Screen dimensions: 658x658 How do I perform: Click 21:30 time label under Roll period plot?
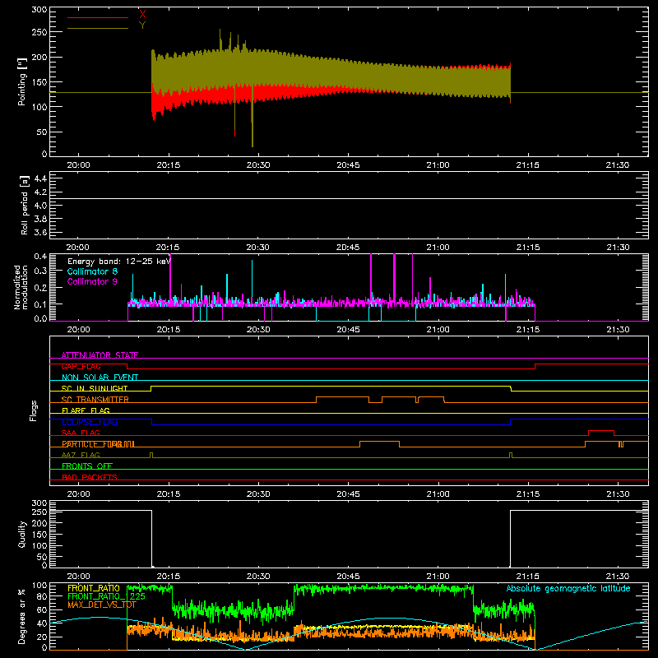click(618, 248)
